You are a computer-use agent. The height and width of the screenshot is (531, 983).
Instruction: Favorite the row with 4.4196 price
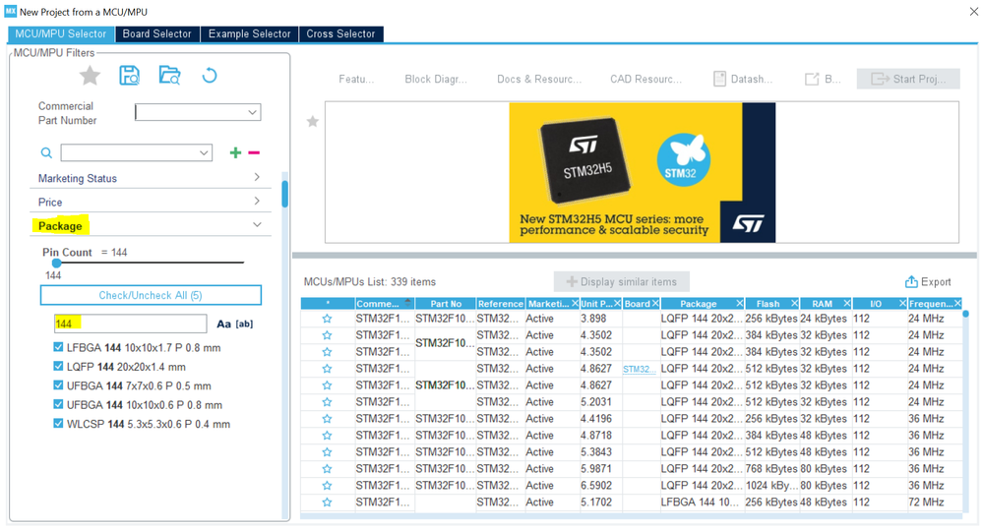pyautogui.click(x=327, y=419)
